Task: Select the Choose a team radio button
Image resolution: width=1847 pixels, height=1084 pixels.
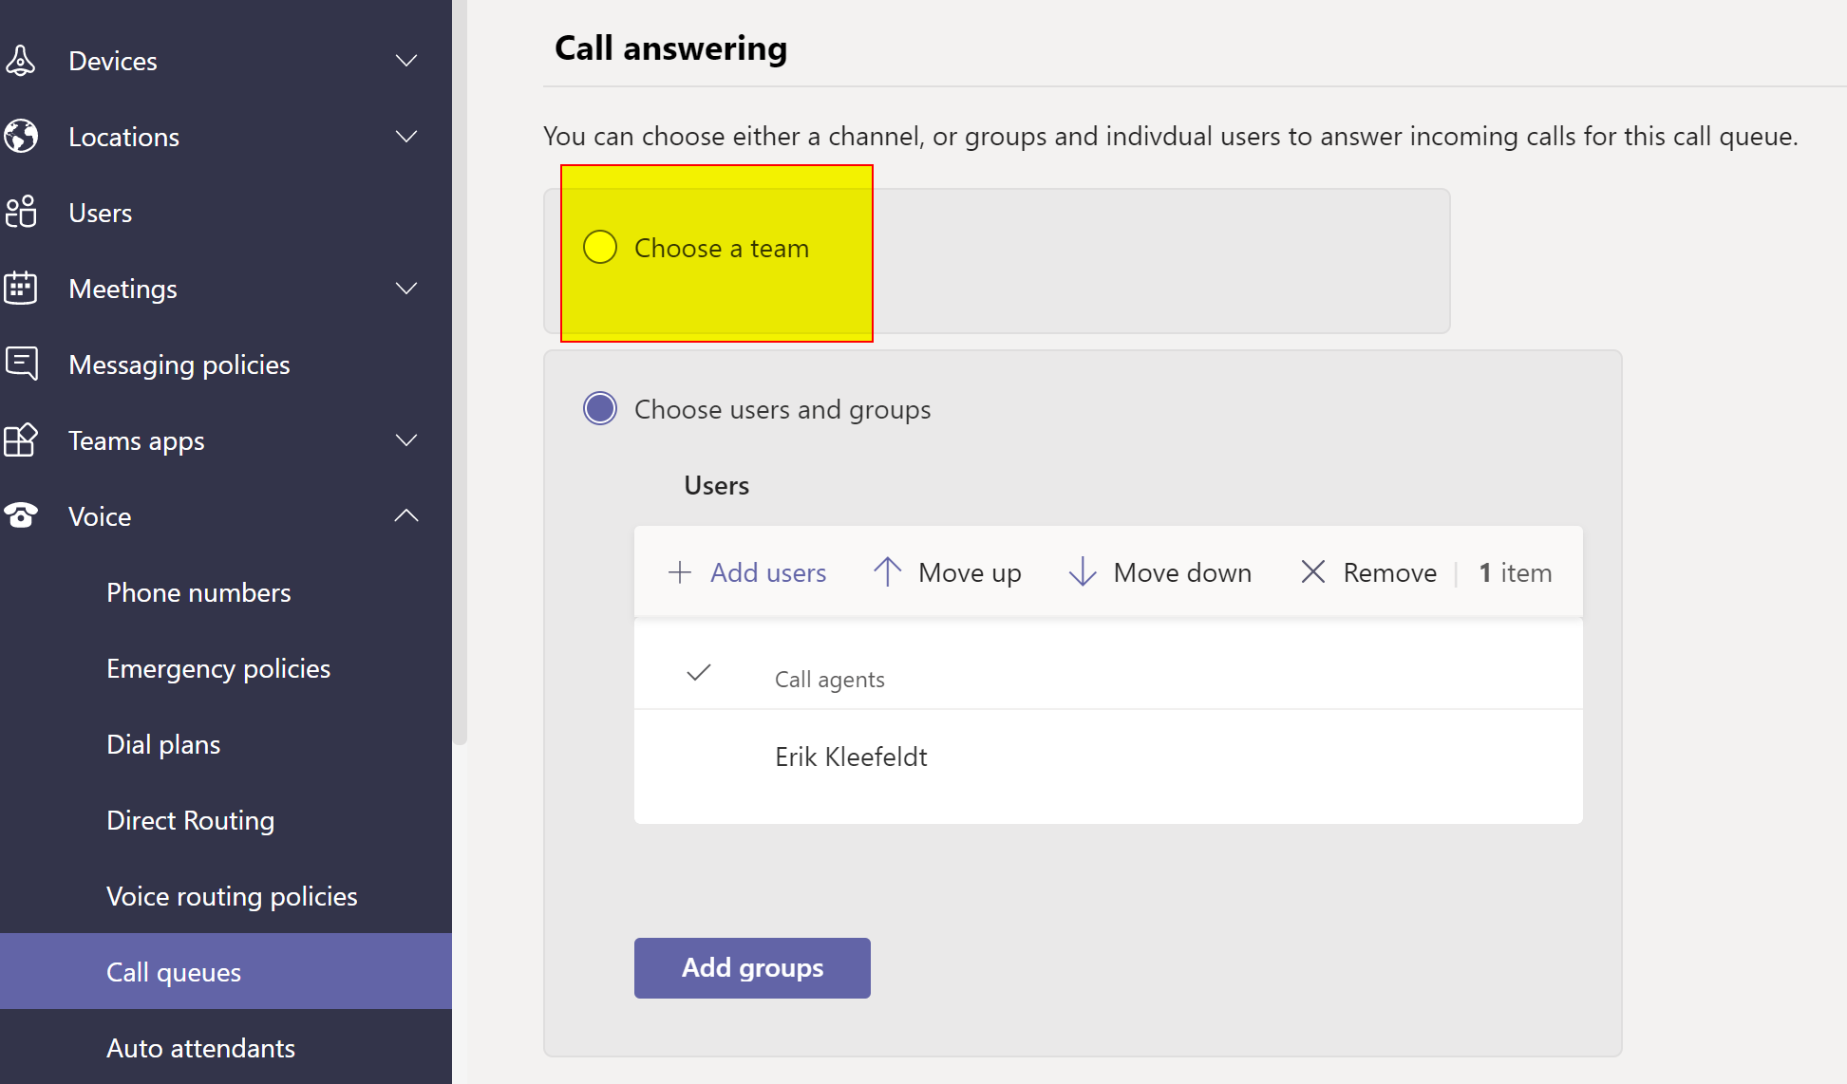Action: click(600, 248)
